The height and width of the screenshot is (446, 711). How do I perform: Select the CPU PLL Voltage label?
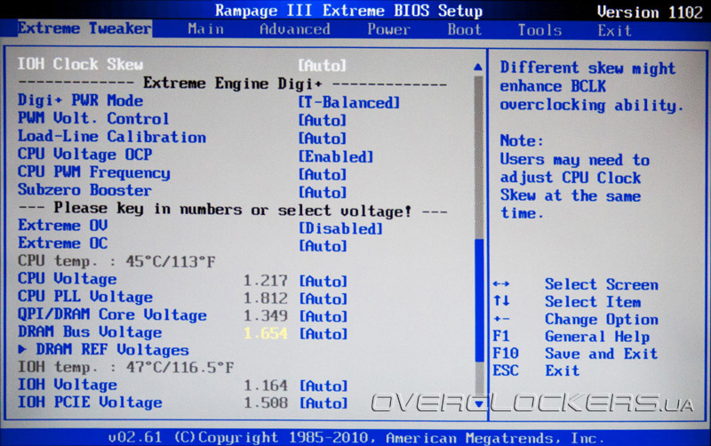point(85,297)
